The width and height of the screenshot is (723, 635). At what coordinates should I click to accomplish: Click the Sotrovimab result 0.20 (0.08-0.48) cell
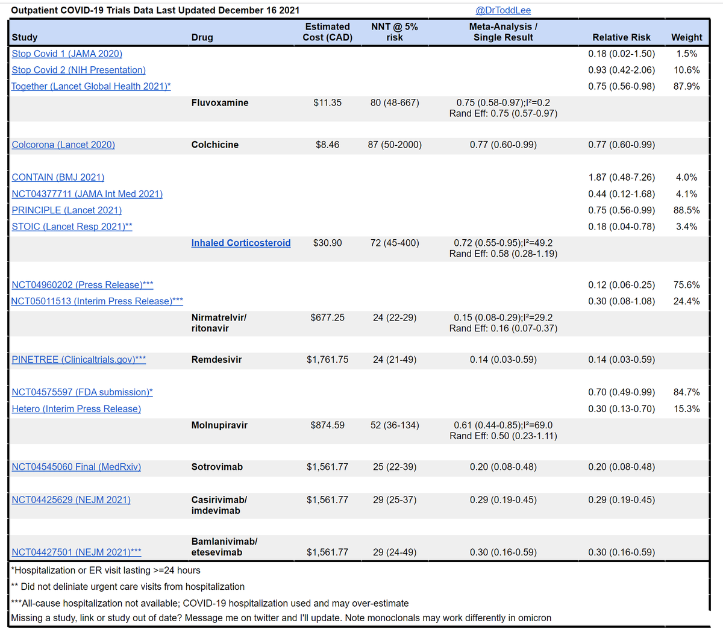503,467
